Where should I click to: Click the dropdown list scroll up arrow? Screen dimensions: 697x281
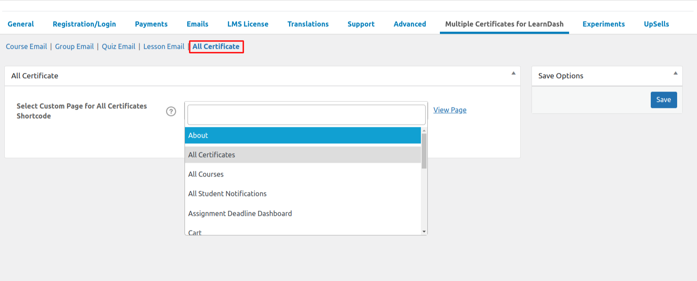pos(424,130)
